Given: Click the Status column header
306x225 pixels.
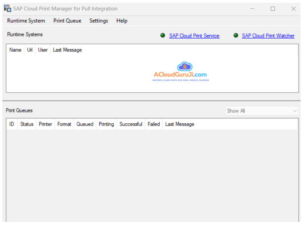Looking at the screenshot, I should (x=27, y=124).
